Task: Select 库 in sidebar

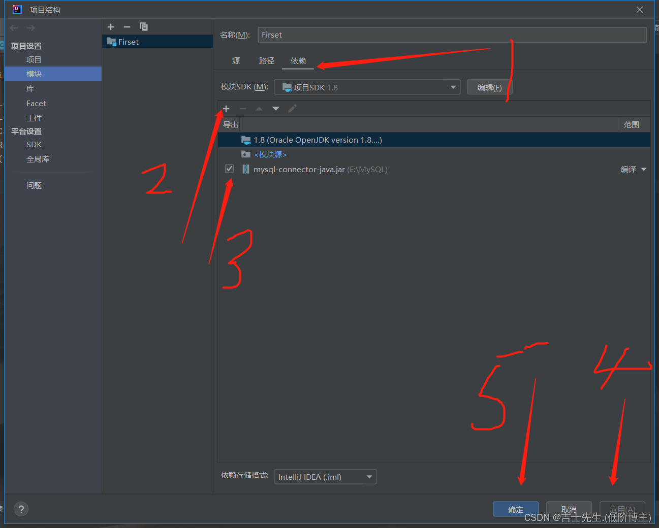Action: tap(30, 88)
